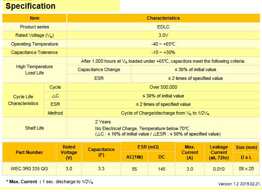Select the Over 500,000 cycle value
The width and height of the screenshot is (262, 192).
163,87
